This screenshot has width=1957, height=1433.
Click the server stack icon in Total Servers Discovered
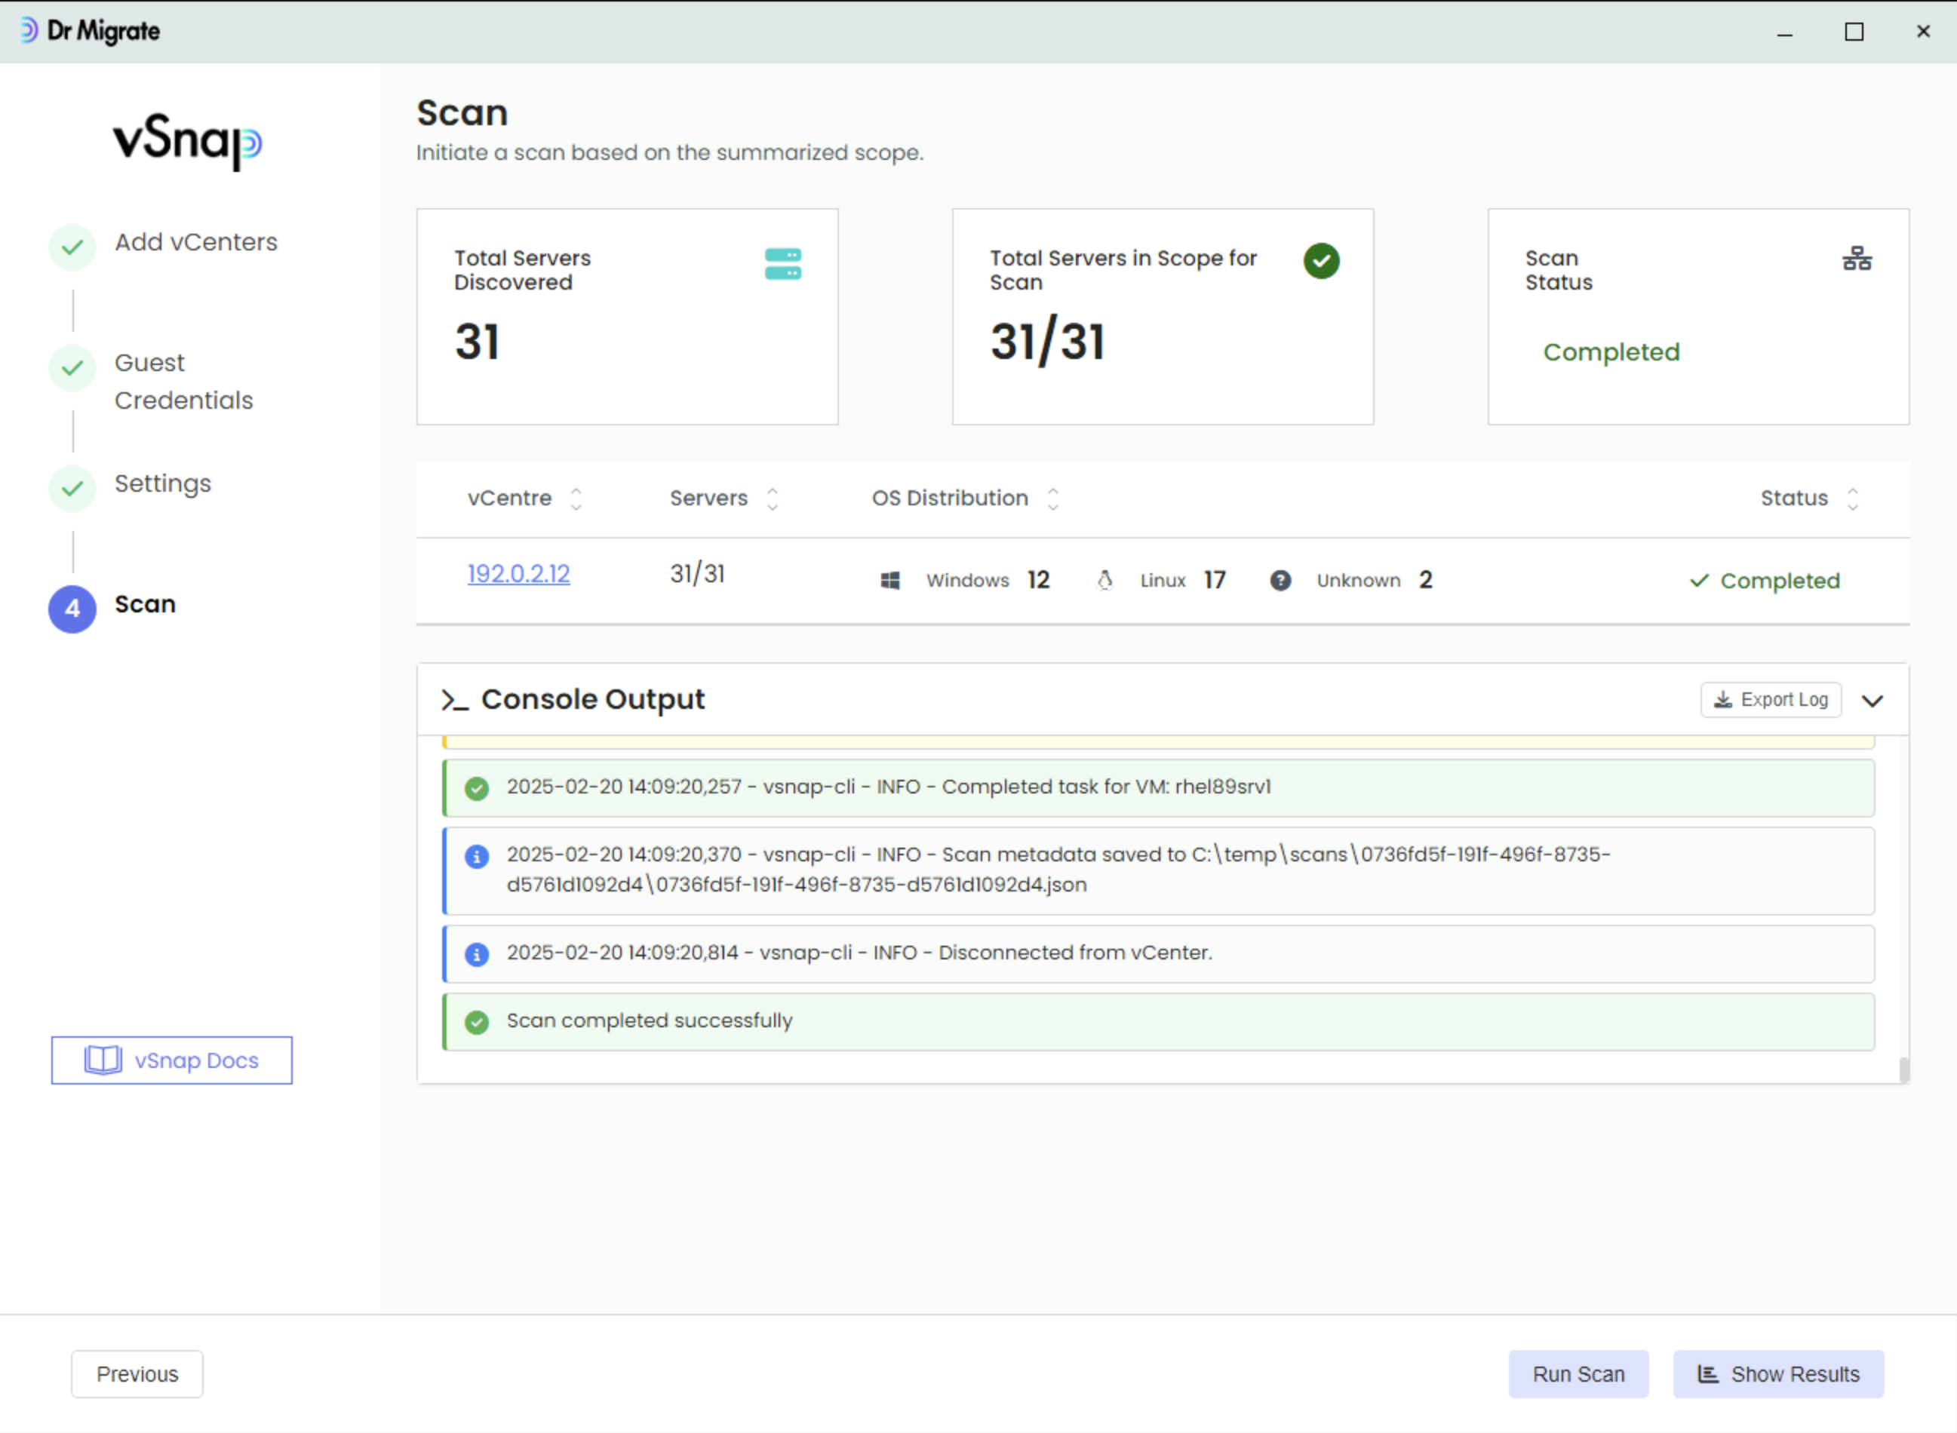[x=782, y=264]
